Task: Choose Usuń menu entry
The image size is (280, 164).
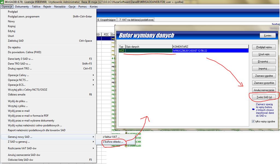Action: [48, 36]
